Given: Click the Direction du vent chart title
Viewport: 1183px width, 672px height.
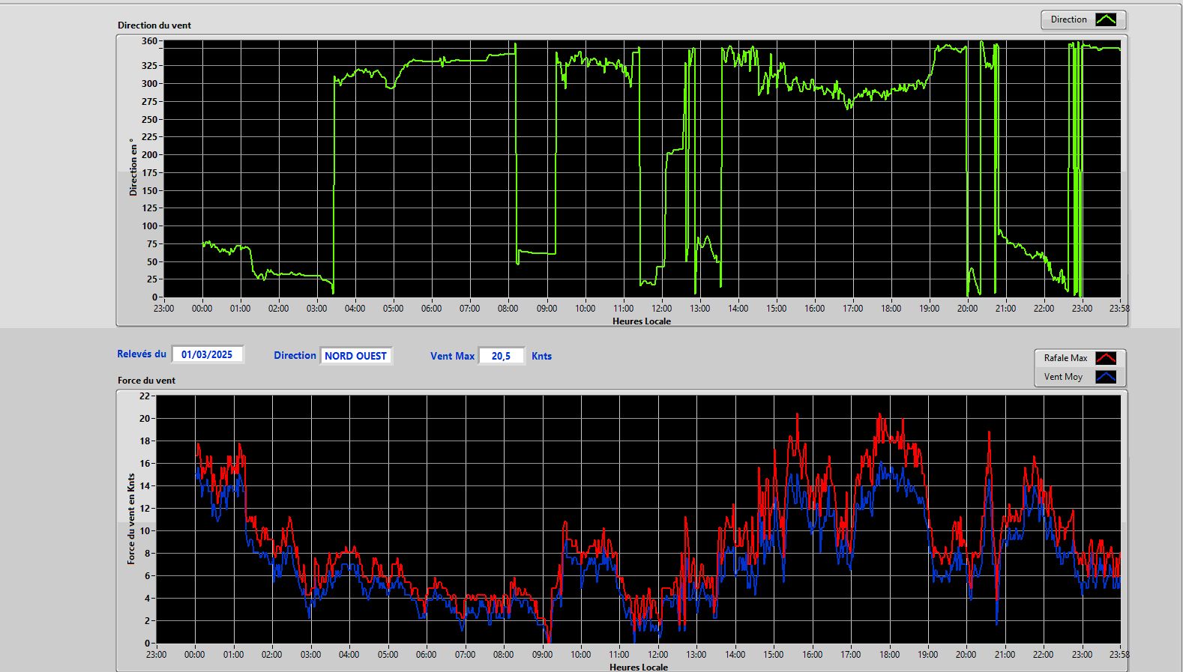Looking at the screenshot, I should click(x=154, y=25).
